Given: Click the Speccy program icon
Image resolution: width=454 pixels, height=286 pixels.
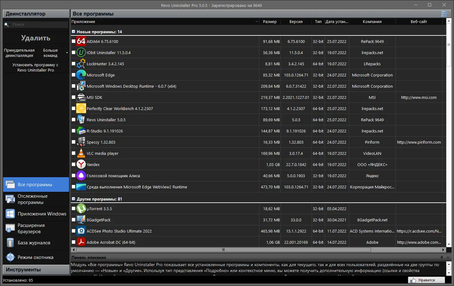Looking at the screenshot, I should click(x=81, y=142).
